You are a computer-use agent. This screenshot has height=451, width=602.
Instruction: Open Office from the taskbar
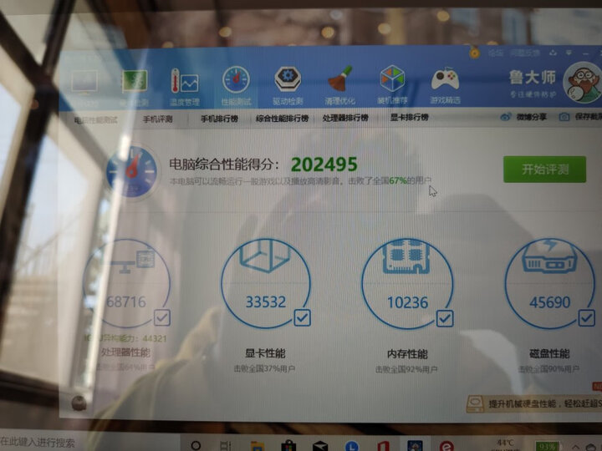pos(383,446)
